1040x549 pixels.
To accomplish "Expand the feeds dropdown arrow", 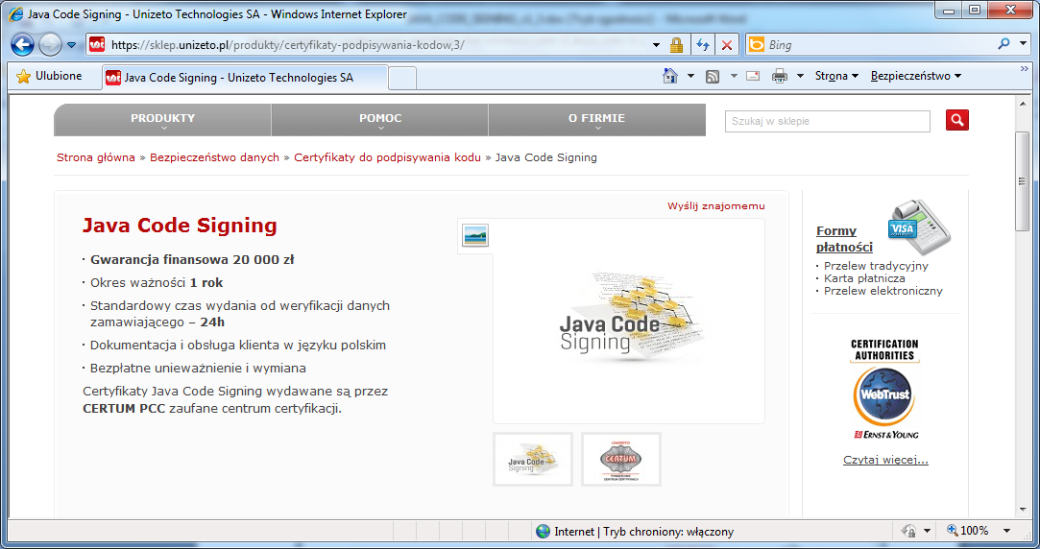I will click(734, 76).
